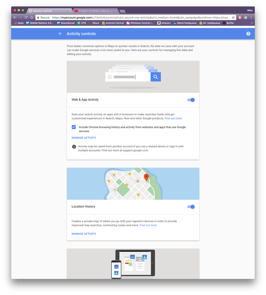Click the back arrow in Activity controls header

coord(60,34)
